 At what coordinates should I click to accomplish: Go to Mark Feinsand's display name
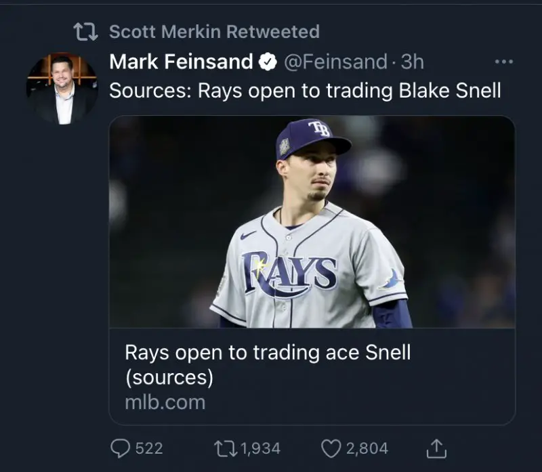coord(181,62)
